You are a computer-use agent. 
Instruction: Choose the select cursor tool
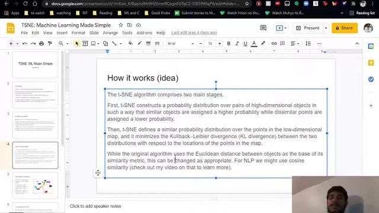point(77,43)
